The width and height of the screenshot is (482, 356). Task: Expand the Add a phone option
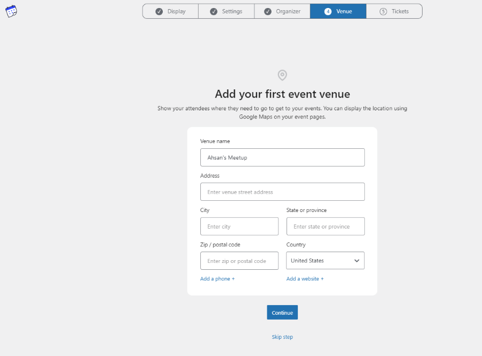217,279
